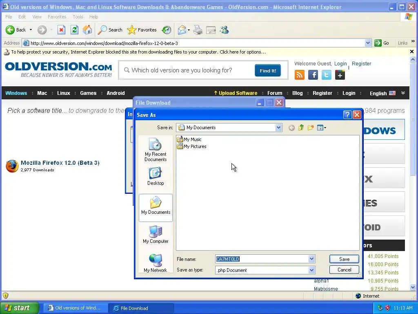418x314 pixels.
Task: Open the Forum nav link
Action: coord(275,93)
